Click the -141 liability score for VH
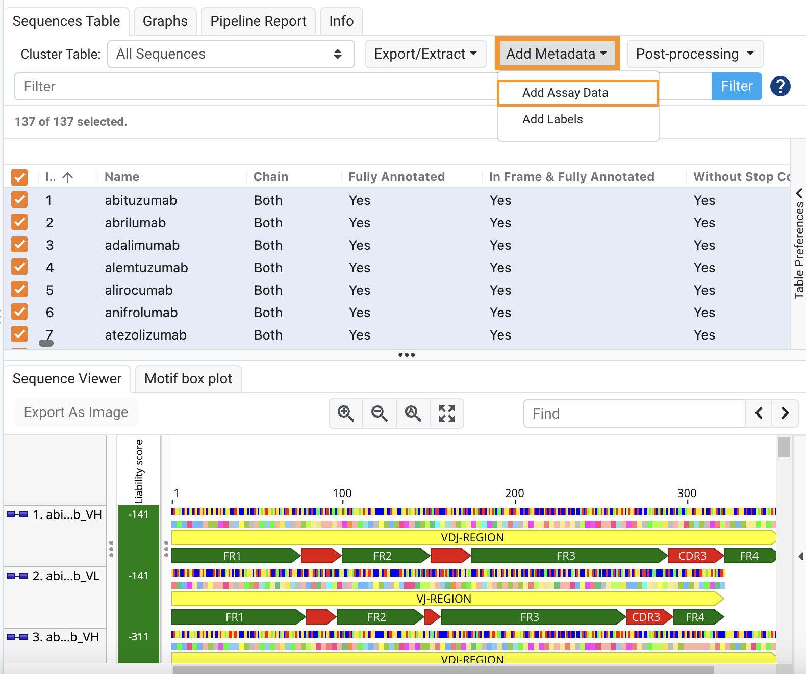Image resolution: width=806 pixels, height=674 pixels. [x=138, y=514]
